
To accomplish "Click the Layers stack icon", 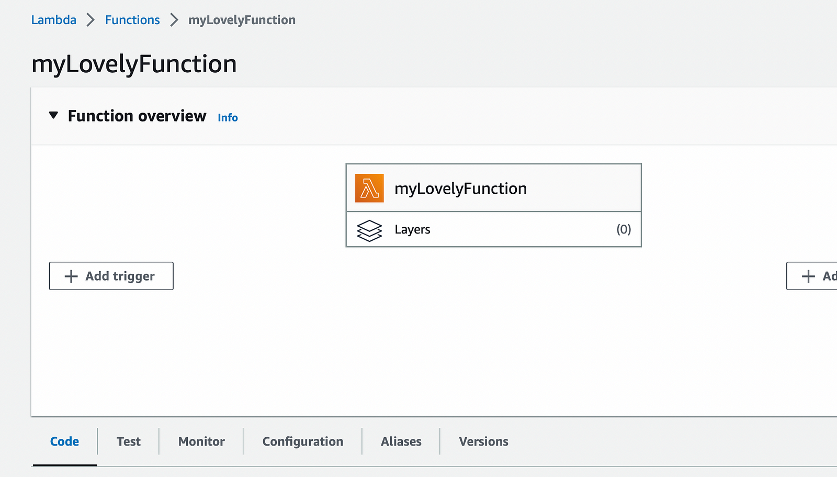I will 369,230.
